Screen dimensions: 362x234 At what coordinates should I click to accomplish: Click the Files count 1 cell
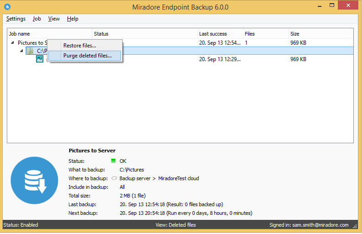(246, 43)
